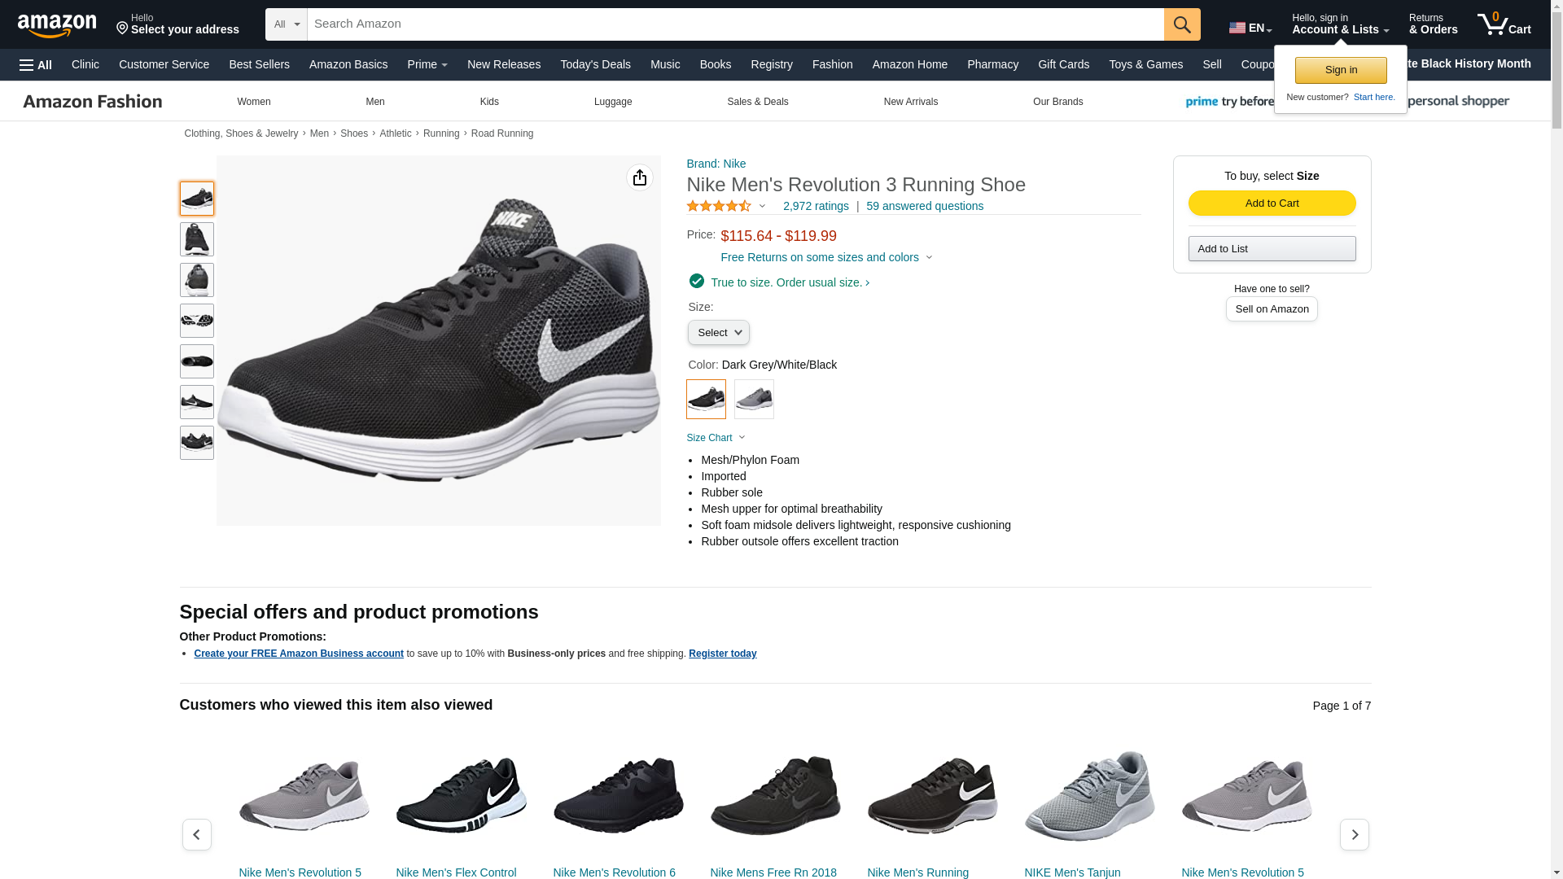Show next carousel page arrow
This screenshot has width=1563, height=879.
click(1355, 834)
